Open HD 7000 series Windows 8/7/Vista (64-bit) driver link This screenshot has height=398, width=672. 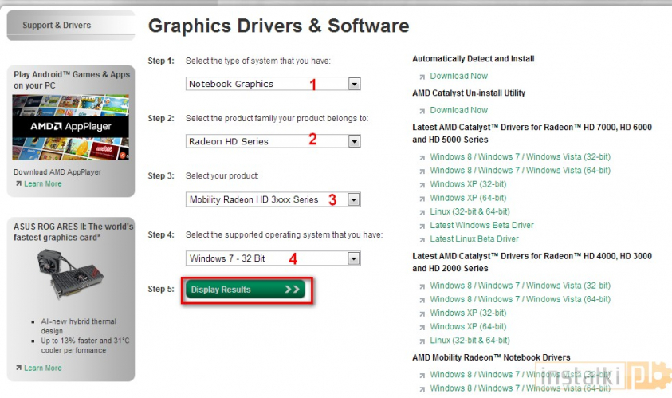(521, 170)
